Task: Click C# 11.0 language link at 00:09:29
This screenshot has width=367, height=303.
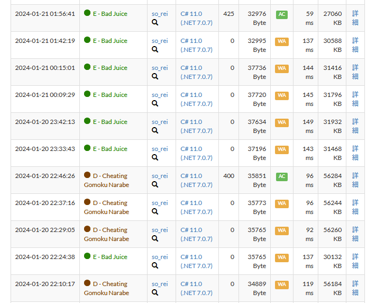Action: (x=196, y=100)
